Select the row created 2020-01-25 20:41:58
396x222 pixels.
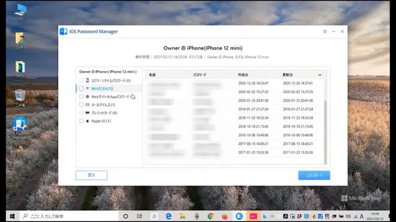pyautogui.click(x=235, y=101)
